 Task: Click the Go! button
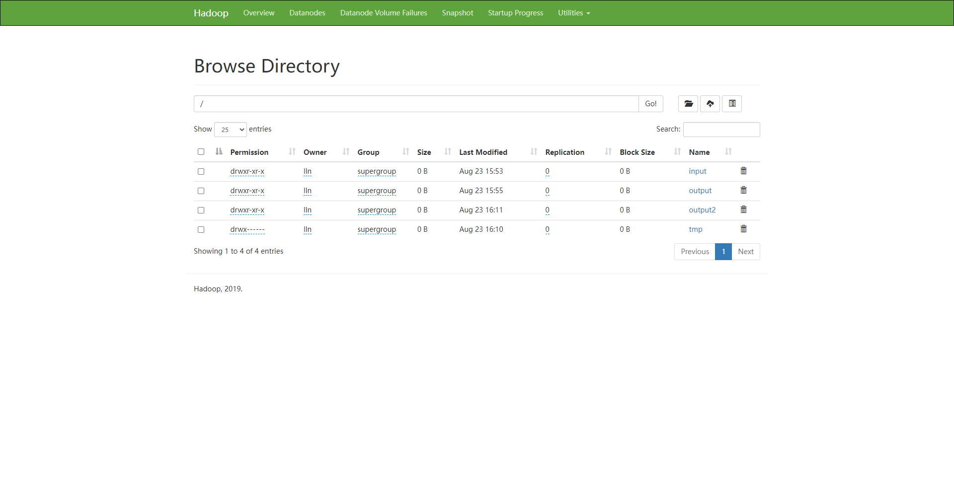651,104
